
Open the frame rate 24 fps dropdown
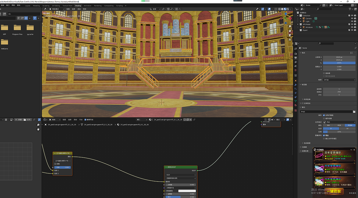point(339,80)
